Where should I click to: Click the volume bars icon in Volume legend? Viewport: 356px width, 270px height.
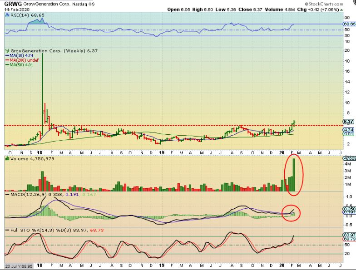click(7, 159)
